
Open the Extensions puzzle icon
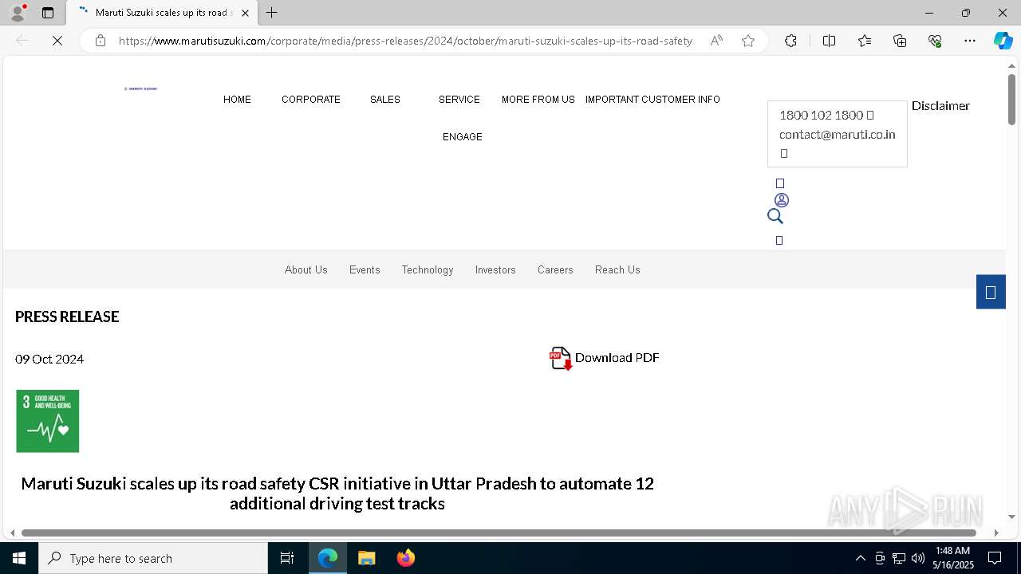pyautogui.click(x=790, y=41)
